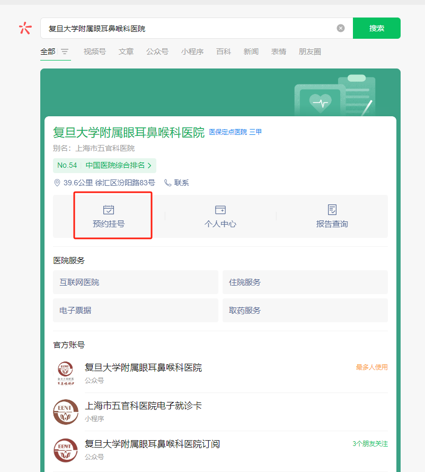Viewport: 425px width, 472px height.
Task: Open address 徐汇区汾阳路83号
Action: click(x=125, y=183)
